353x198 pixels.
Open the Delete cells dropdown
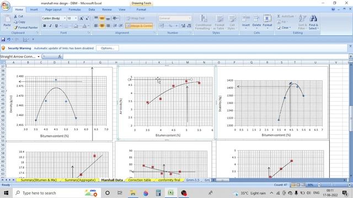click(256, 28)
